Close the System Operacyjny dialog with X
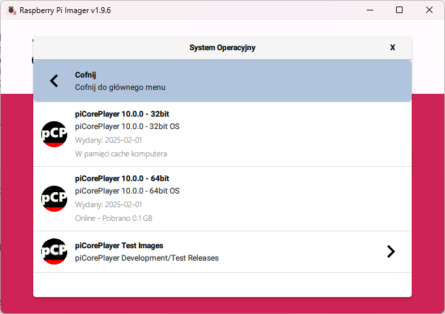 click(392, 48)
